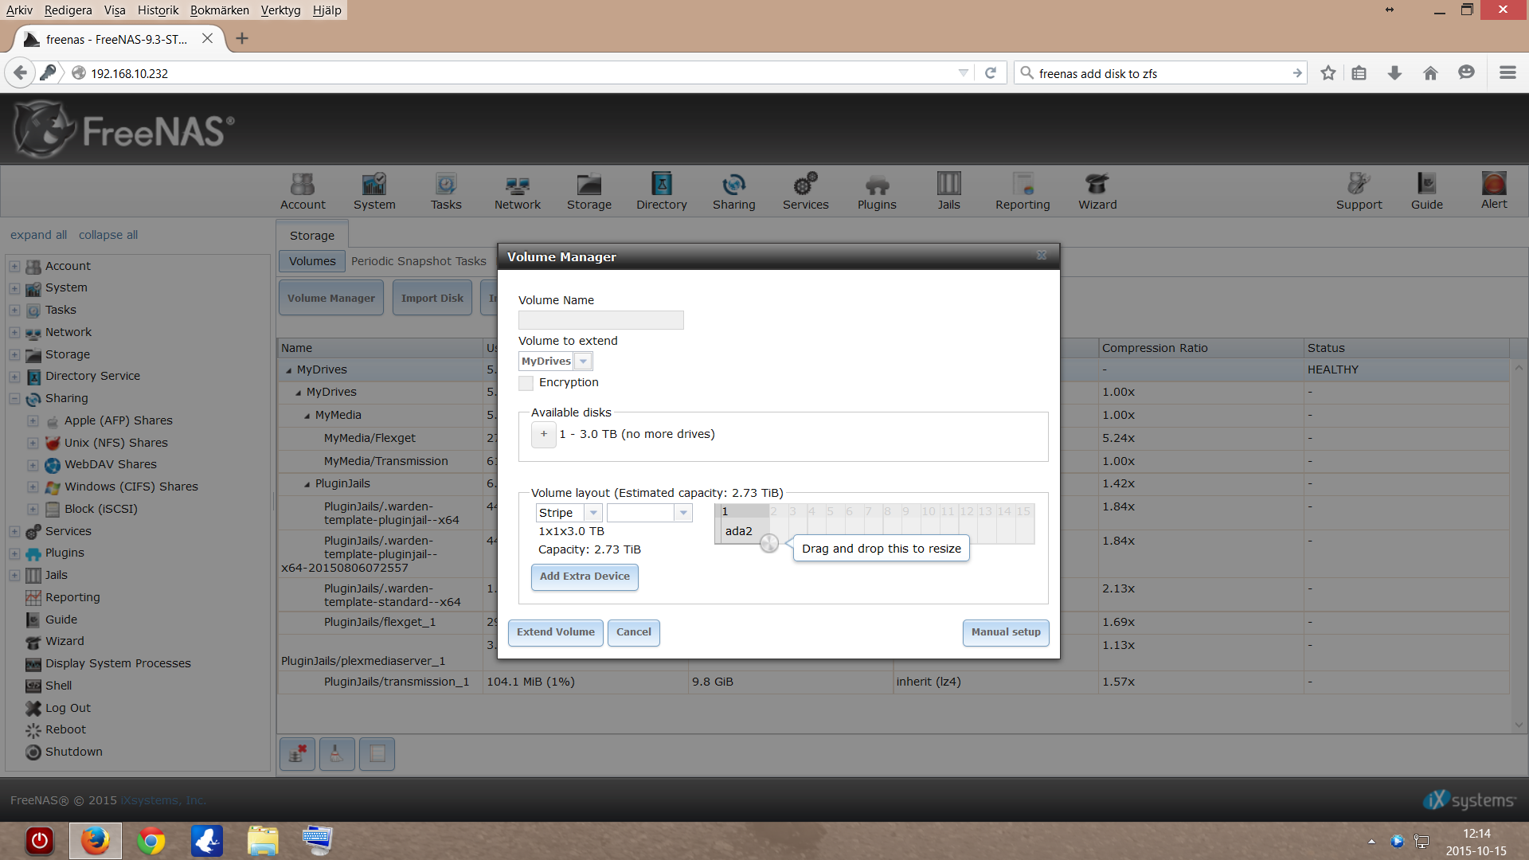
Task: Select Shutdown in the sidebar tree
Action: click(x=73, y=752)
